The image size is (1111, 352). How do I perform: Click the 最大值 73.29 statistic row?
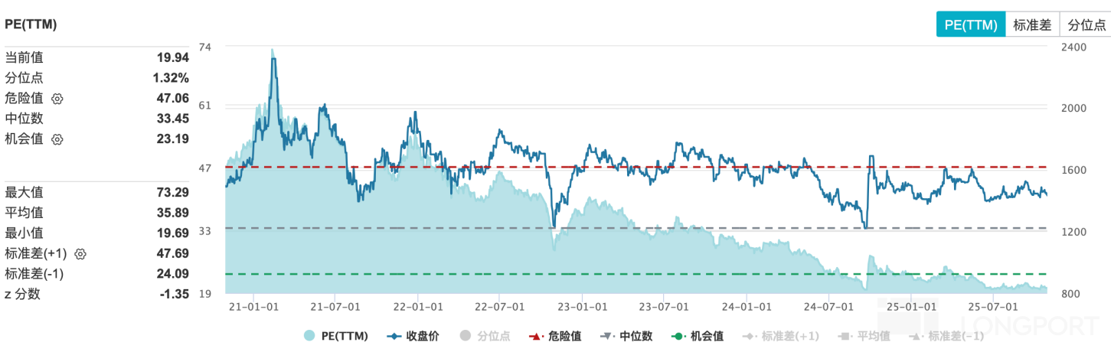96,192
